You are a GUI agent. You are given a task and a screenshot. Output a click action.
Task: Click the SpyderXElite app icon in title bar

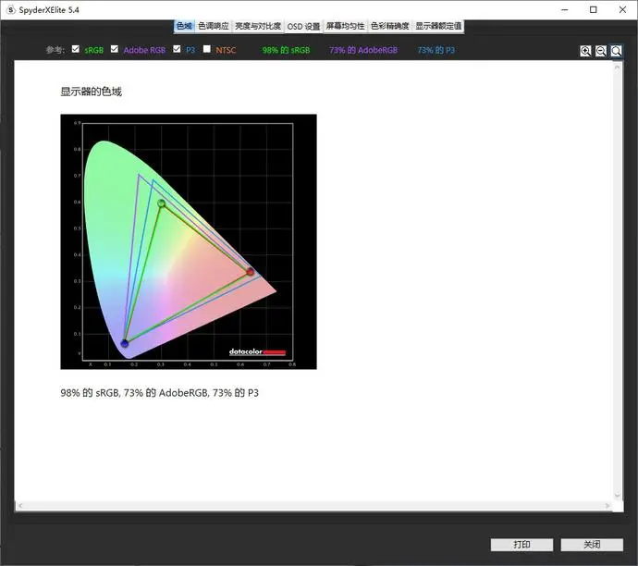[11, 10]
